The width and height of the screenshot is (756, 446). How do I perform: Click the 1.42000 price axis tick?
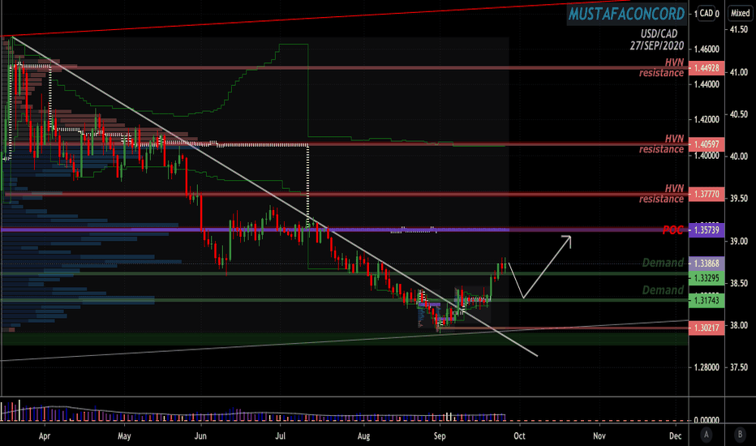707,119
